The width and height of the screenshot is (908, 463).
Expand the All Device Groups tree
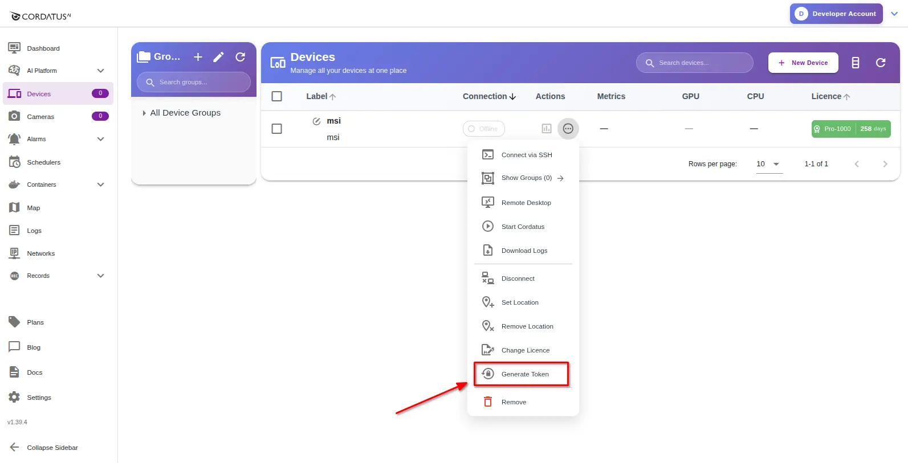144,113
